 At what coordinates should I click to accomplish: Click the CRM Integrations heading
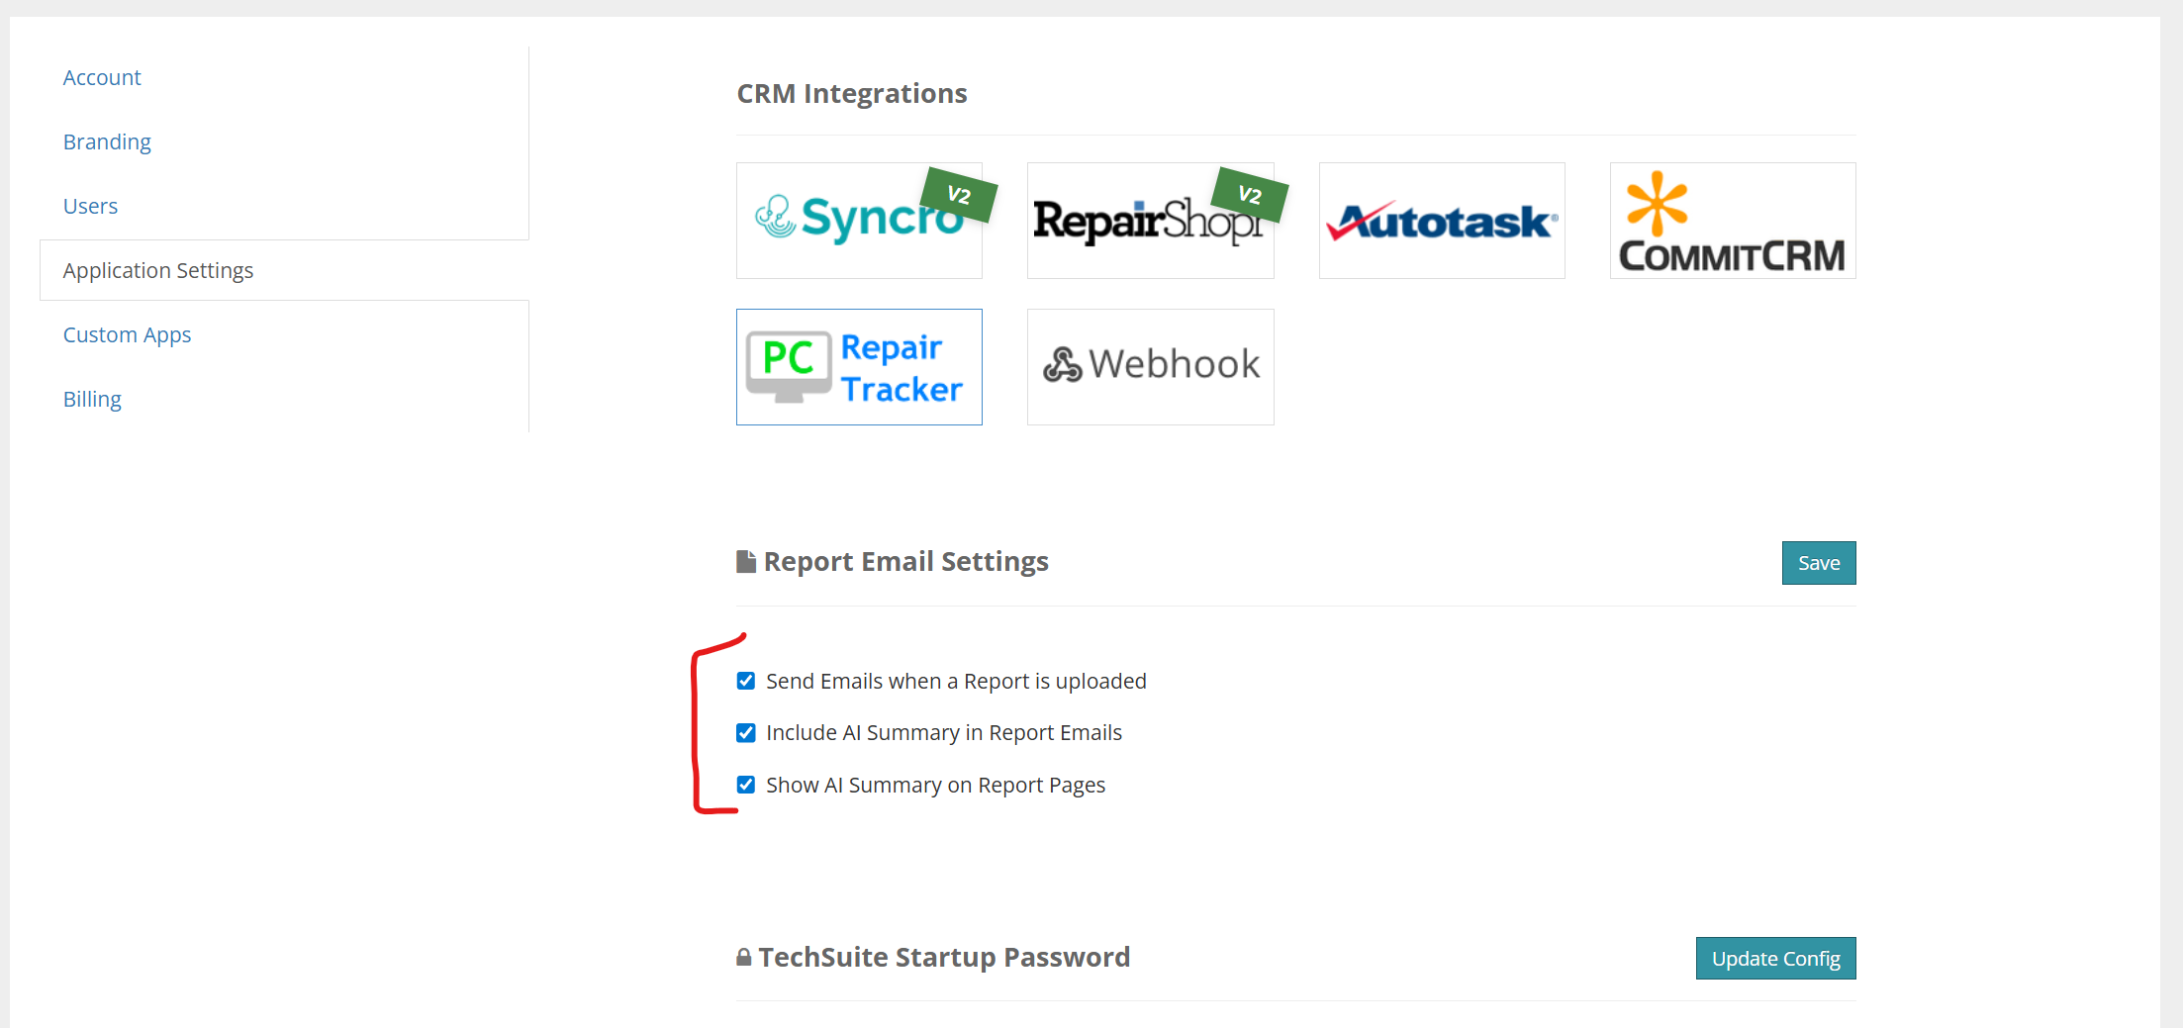click(x=851, y=93)
